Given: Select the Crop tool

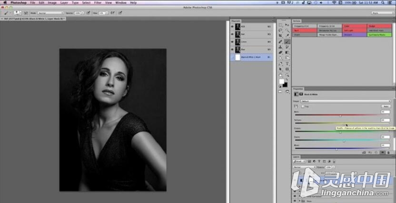Looking at the screenshot, I should (281, 36).
